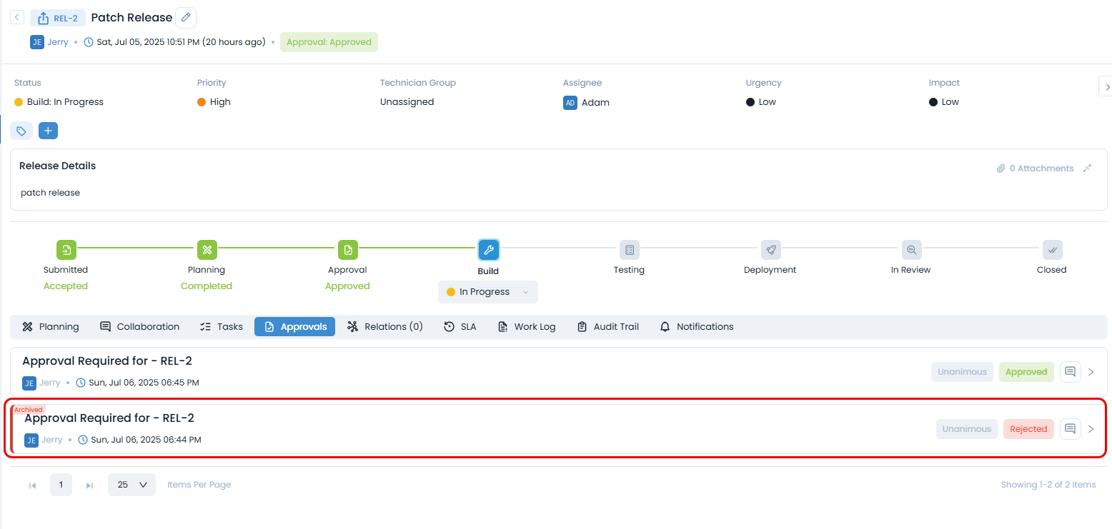Select the Testing stage icon
Viewport: 1112px width, 529px height.
pyautogui.click(x=629, y=250)
